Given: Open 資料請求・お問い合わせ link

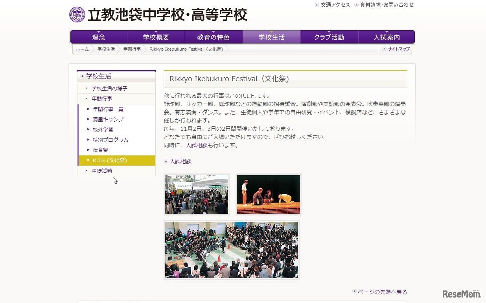Looking at the screenshot, I should point(387,5).
